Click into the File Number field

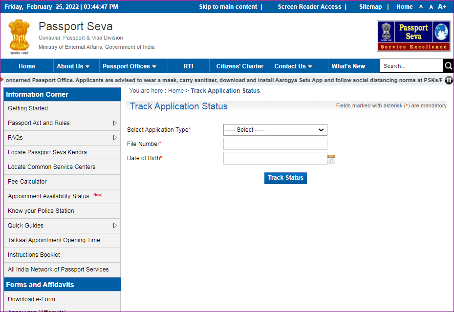click(275, 144)
